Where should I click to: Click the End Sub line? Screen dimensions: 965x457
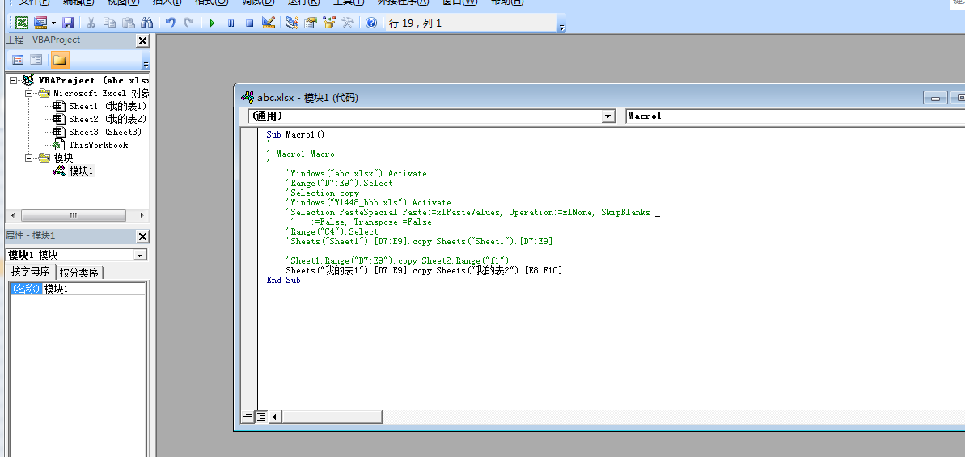point(284,280)
